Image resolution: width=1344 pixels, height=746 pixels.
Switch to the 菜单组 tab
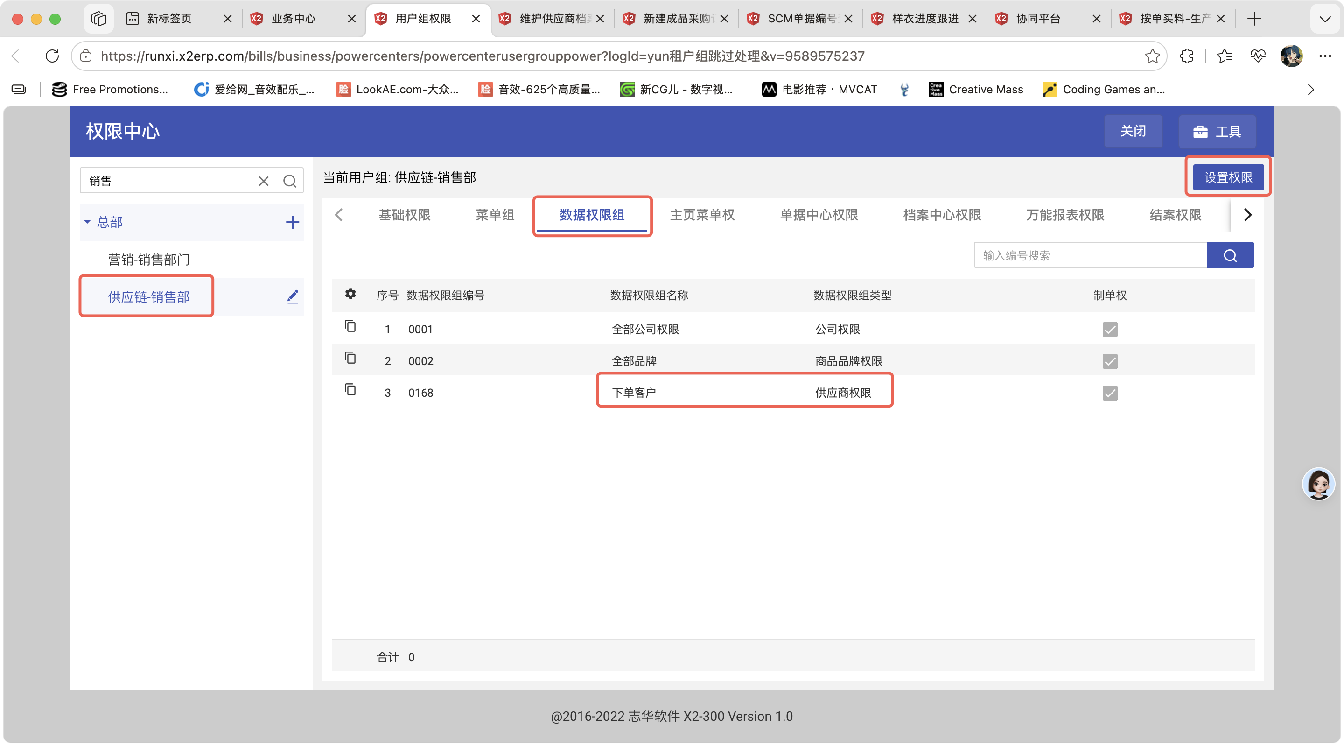click(495, 215)
